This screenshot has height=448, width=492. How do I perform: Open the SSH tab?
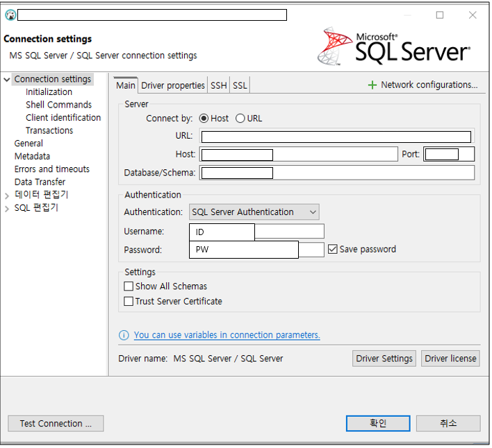(219, 85)
